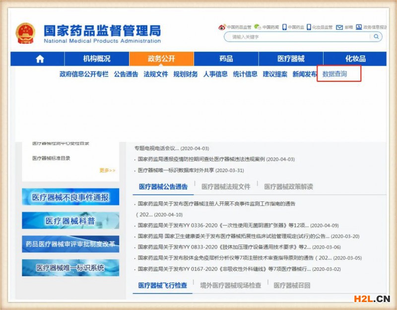Switch to the 境外医疗器械现场检查 tab

tap(230, 286)
